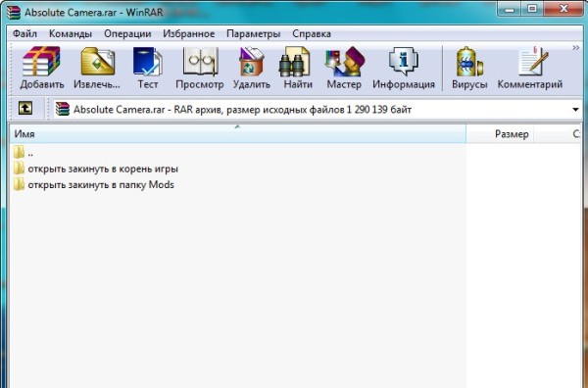Open the Избранное menu
This screenshot has width=588, height=388.
pyautogui.click(x=188, y=33)
